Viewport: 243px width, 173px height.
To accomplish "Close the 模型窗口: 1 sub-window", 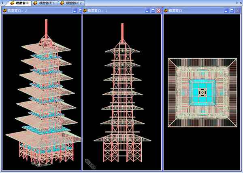I will pyautogui.click(x=158, y=11).
